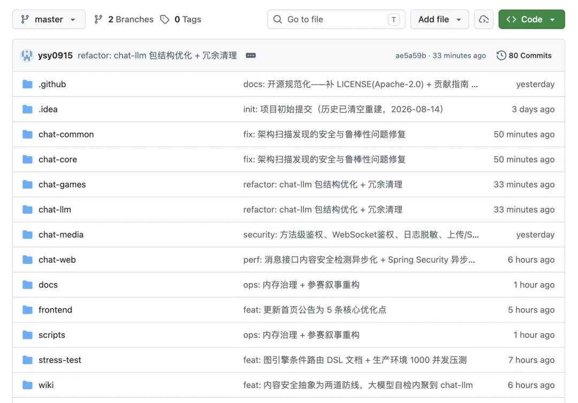Open the chat-media folder name
Screen dimensions: 578x403
coord(61,234)
